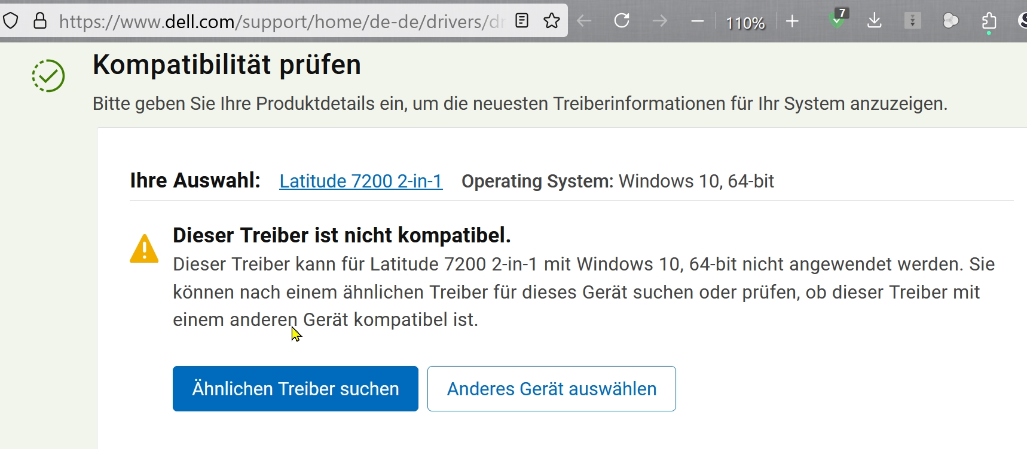Toggle reader view icon in address bar
The image size is (1027, 449).
pos(522,21)
